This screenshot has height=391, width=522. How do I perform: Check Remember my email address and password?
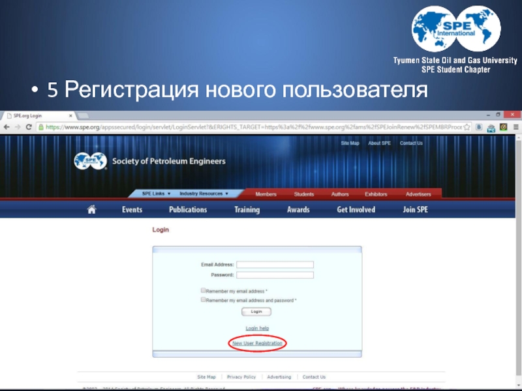click(x=203, y=300)
